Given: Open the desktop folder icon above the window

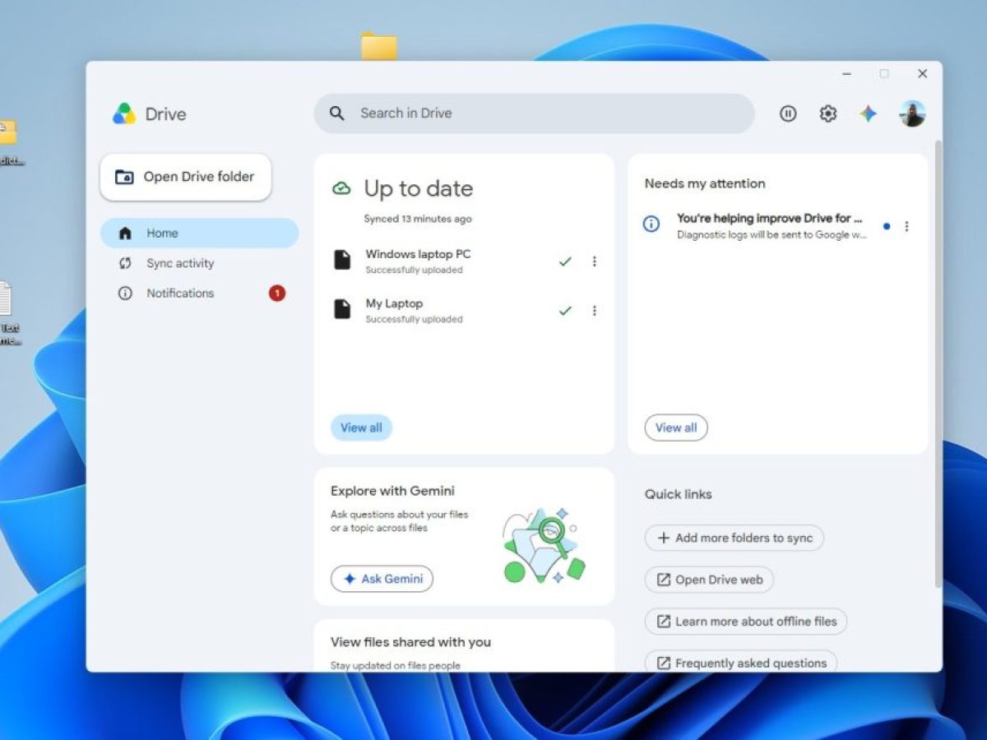Looking at the screenshot, I should [378, 45].
